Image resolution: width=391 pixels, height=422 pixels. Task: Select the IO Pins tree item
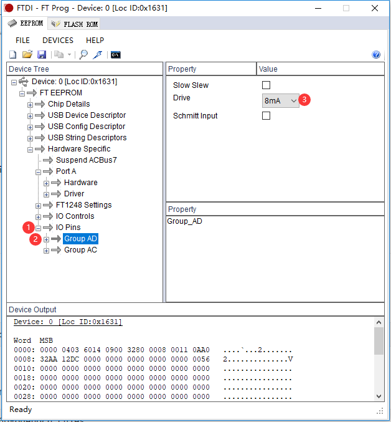click(x=68, y=228)
